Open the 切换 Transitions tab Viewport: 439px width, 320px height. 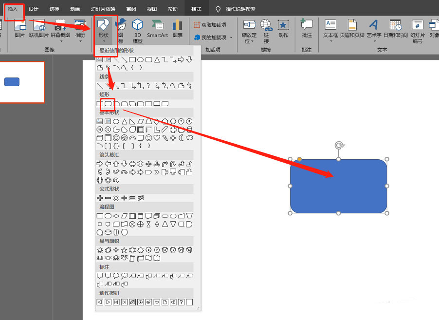(x=55, y=9)
